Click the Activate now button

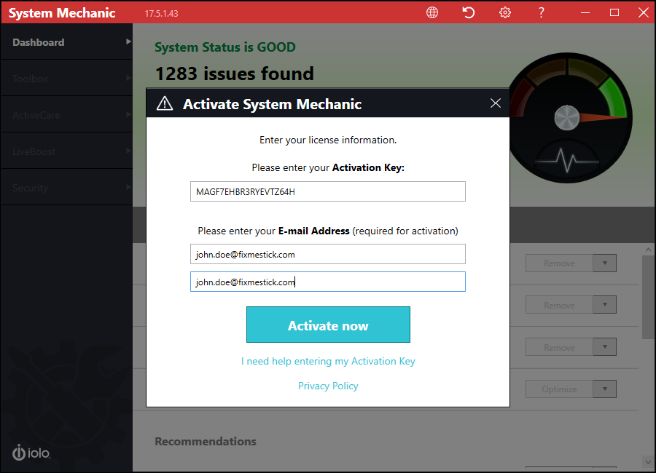click(328, 325)
